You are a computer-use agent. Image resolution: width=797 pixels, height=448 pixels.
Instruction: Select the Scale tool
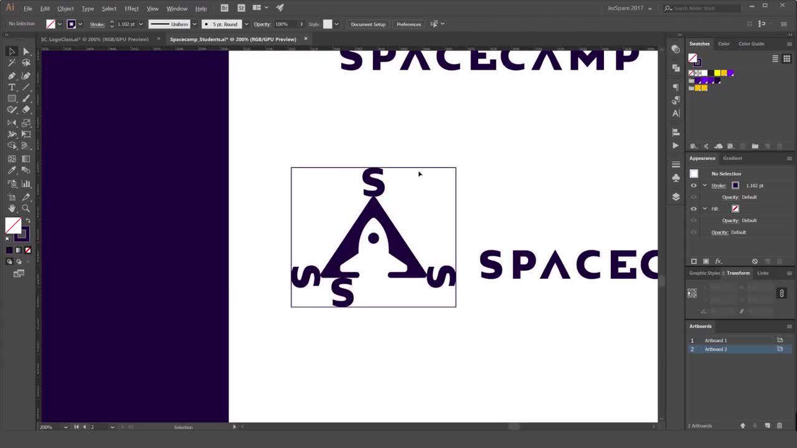[x=26, y=123]
